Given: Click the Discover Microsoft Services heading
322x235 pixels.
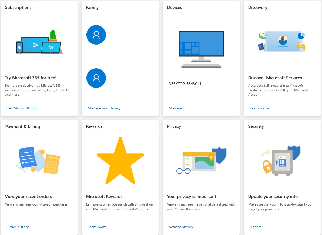Looking at the screenshot, I should pos(275,78).
